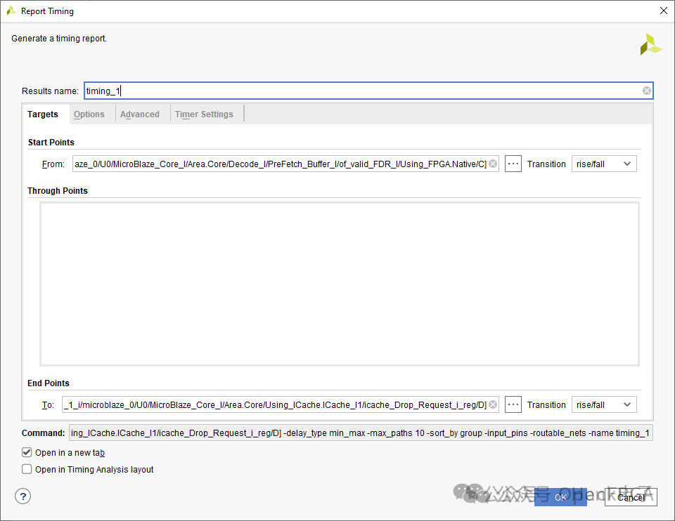Clear the Results name field
Screen dimensions: 675x521
[x=647, y=91]
